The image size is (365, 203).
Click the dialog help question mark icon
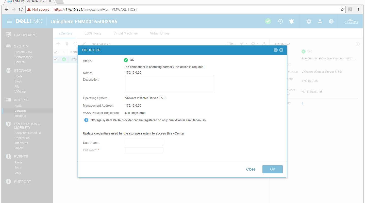[276, 50]
